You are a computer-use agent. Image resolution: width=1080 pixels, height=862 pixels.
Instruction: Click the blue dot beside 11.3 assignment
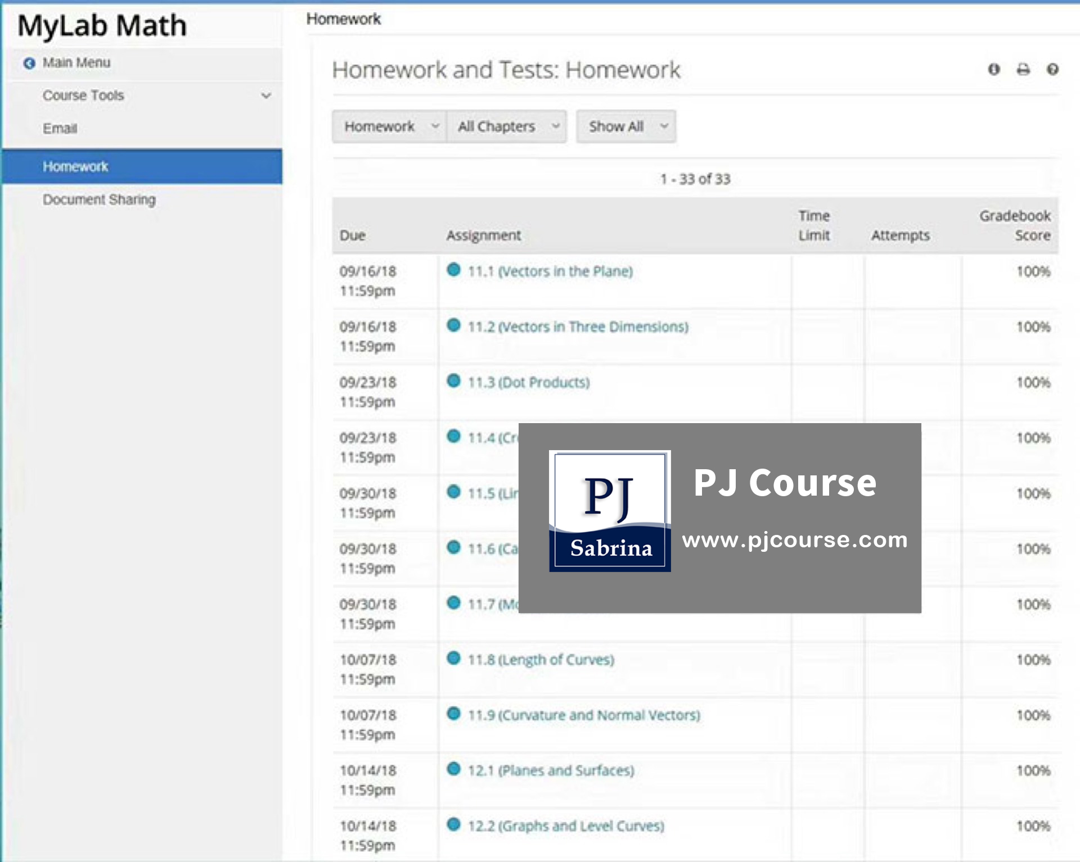pyautogui.click(x=453, y=381)
